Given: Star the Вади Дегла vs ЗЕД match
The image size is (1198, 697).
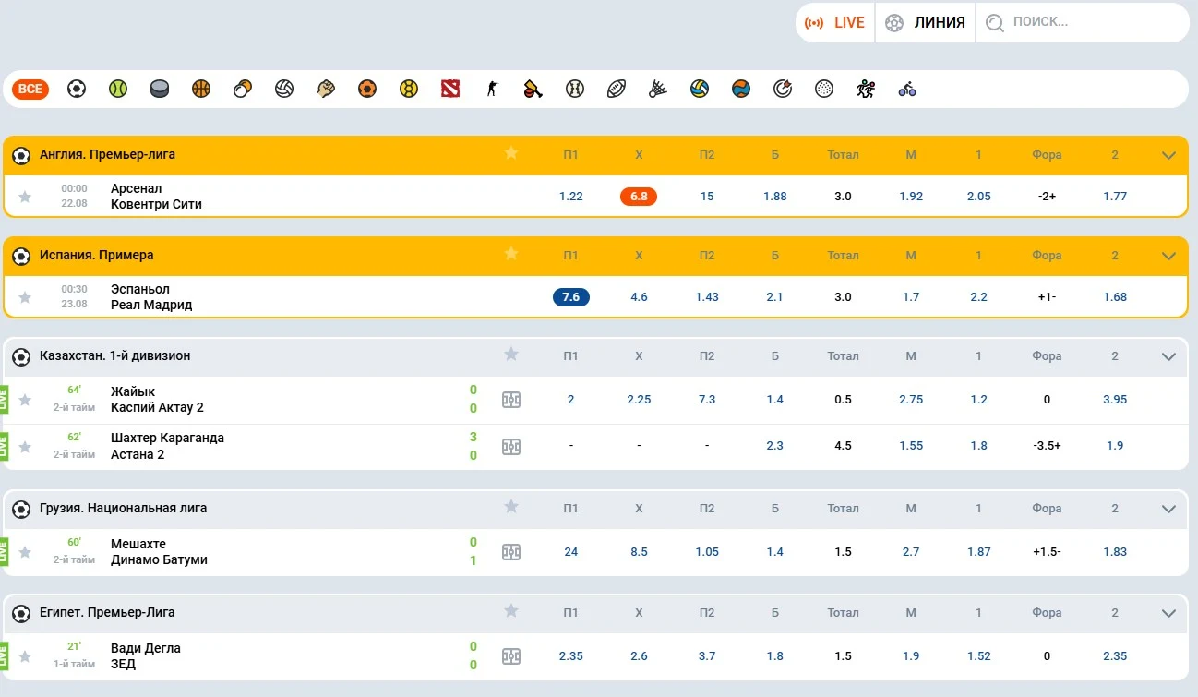Looking at the screenshot, I should (25, 656).
